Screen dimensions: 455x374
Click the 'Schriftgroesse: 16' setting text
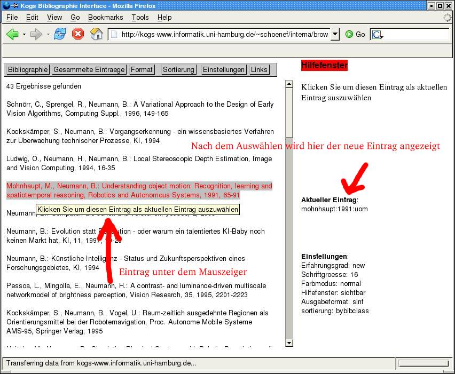330,275
